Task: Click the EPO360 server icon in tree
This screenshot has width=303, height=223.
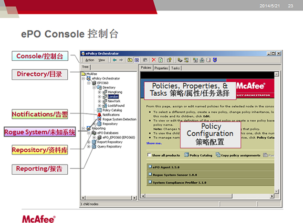Action: (x=94, y=83)
